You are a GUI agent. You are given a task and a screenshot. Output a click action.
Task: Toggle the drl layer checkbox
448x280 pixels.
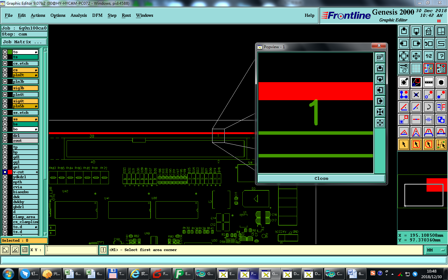point(5,136)
